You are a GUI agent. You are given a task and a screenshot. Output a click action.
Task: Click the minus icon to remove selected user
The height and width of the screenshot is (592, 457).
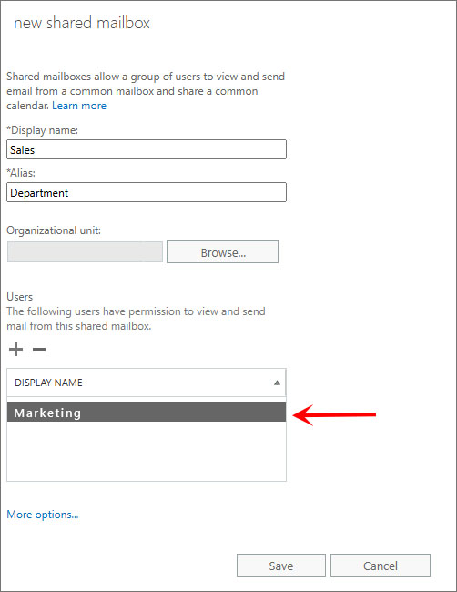click(x=39, y=349)
